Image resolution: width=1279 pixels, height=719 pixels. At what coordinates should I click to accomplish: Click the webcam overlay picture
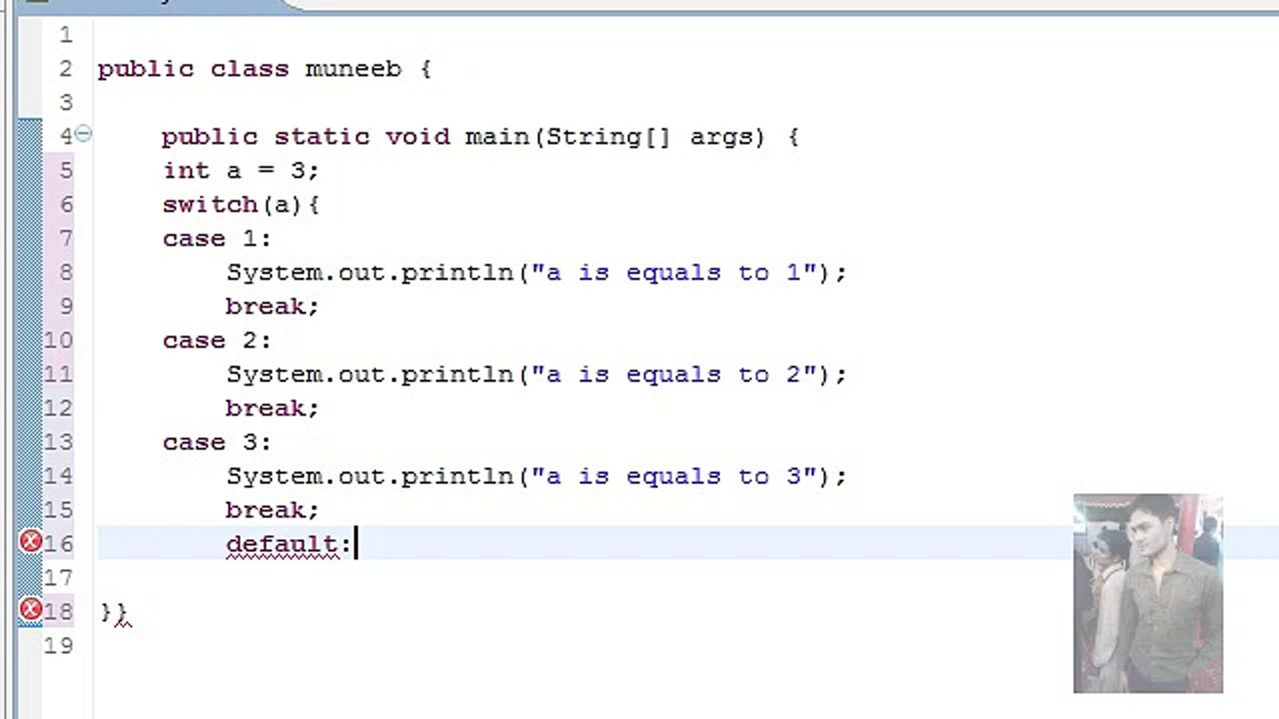[1147, 593]
